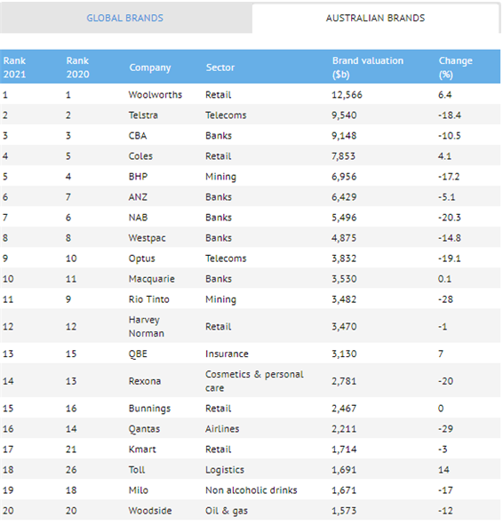Click the Rank 2021 column header
The image size is (503, 525).
14,68
